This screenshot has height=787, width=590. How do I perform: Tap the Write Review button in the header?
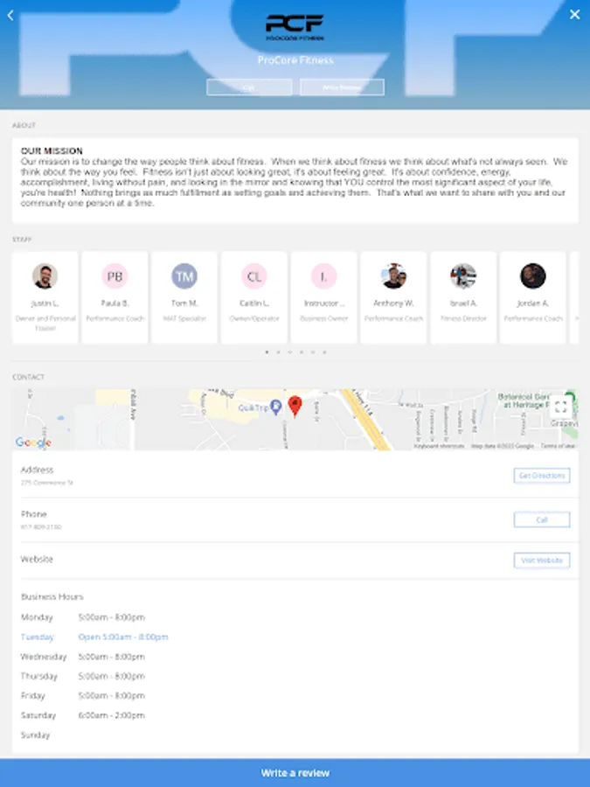pos(342,87)
